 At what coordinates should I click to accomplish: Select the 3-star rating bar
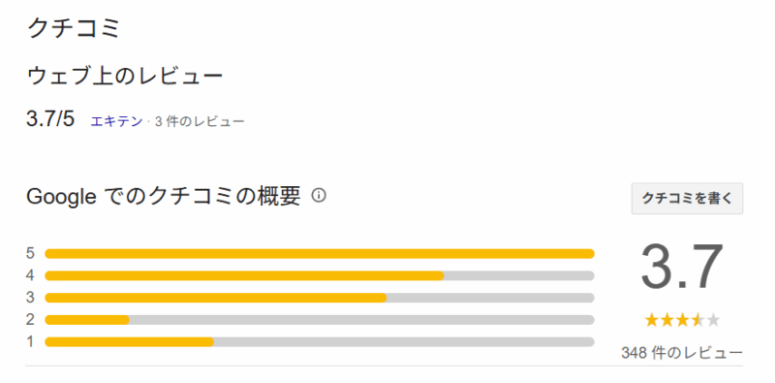coord(320,298)
